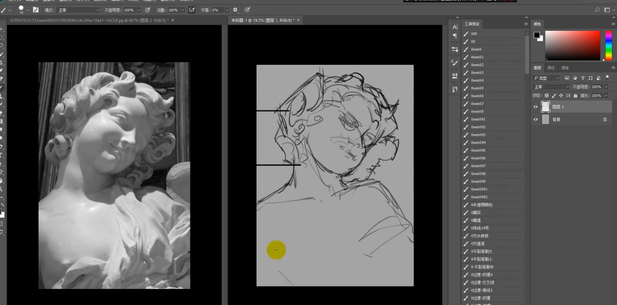Click the rainbow hue slider strip
Screen dimensions: 617x305
pos(608,45)
